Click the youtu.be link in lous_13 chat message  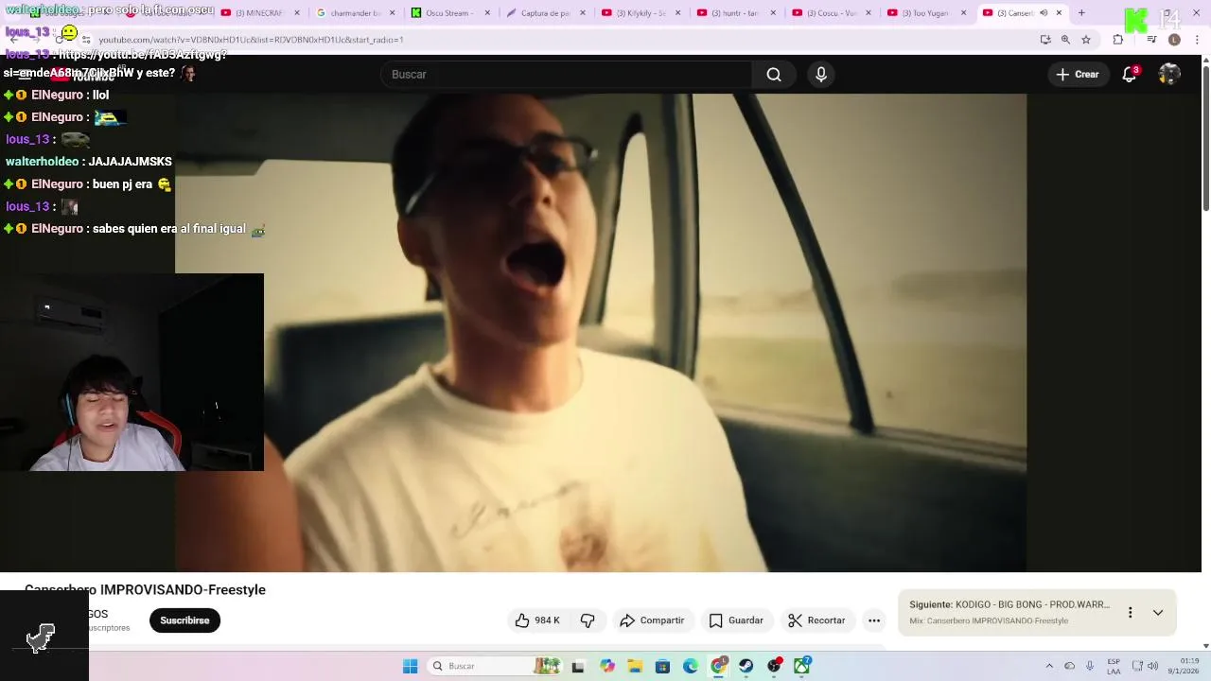coord(143,55)
